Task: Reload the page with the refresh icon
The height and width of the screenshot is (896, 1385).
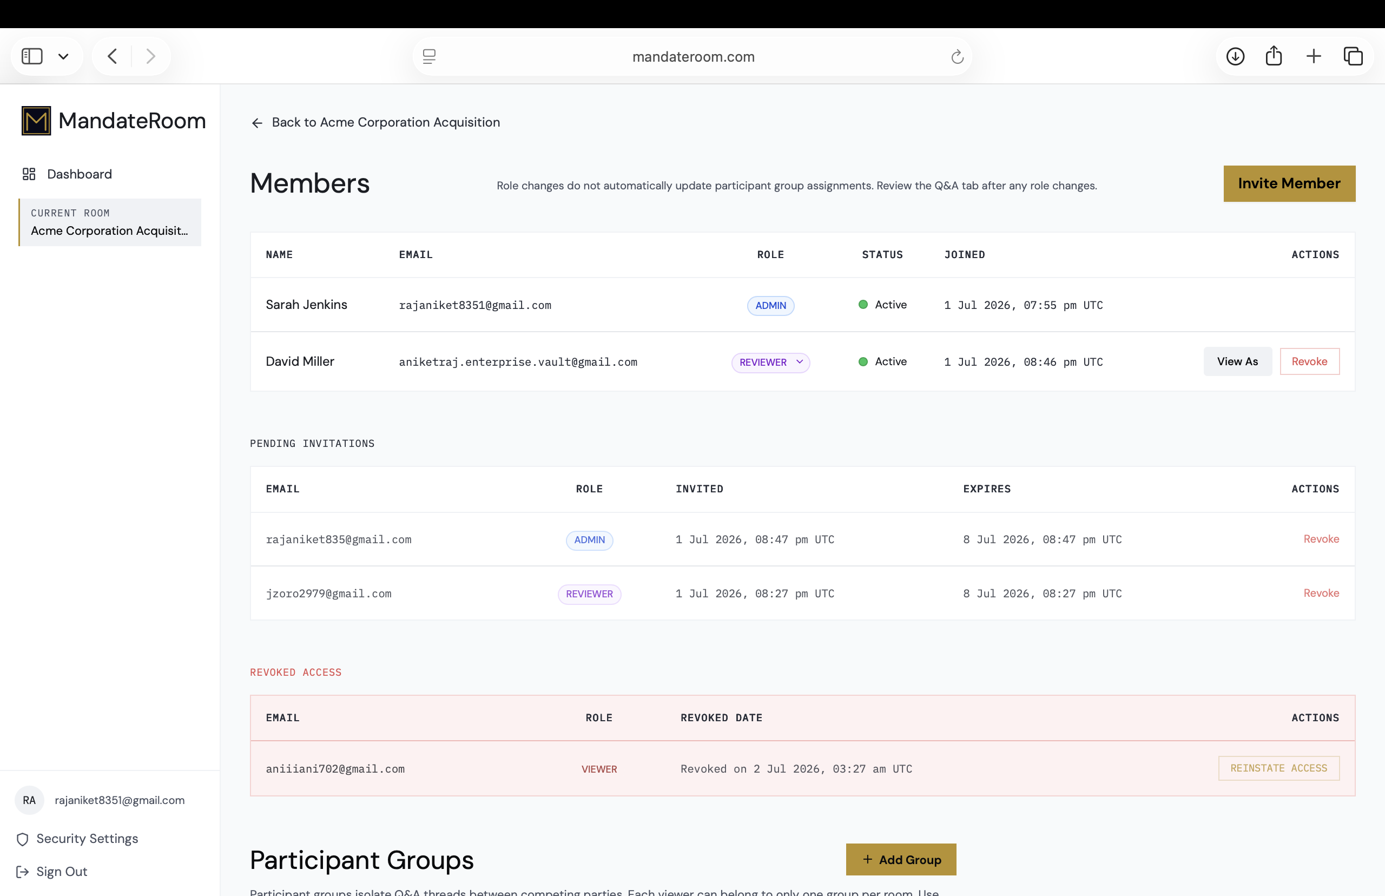Action: pyautogui.click(x=957, y=56)
